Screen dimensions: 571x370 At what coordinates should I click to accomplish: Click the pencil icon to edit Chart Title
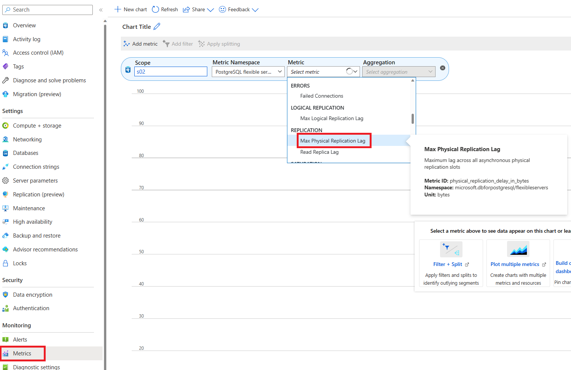157,27
